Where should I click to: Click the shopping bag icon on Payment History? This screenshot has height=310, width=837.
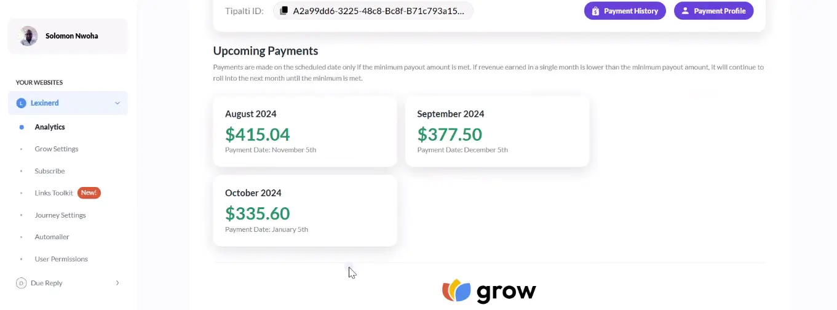coord(595,11)
